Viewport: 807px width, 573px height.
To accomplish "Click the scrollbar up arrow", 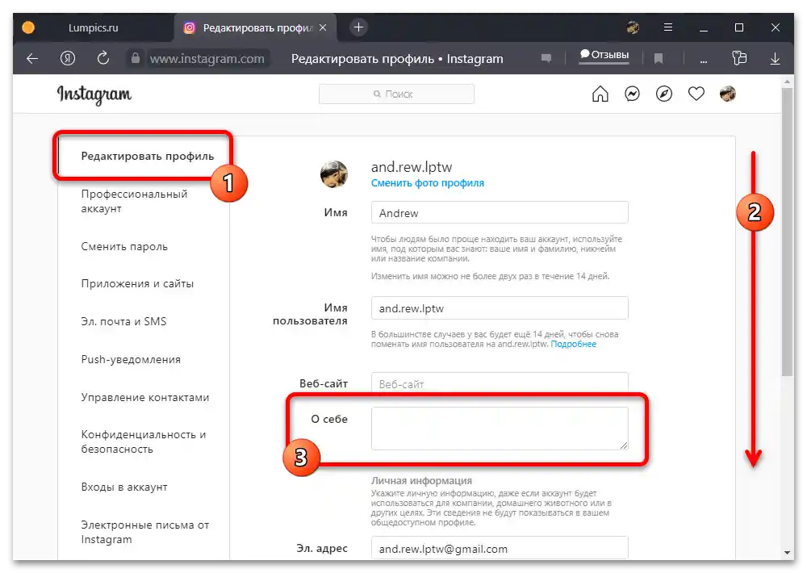I will click(x=787, y=82).
